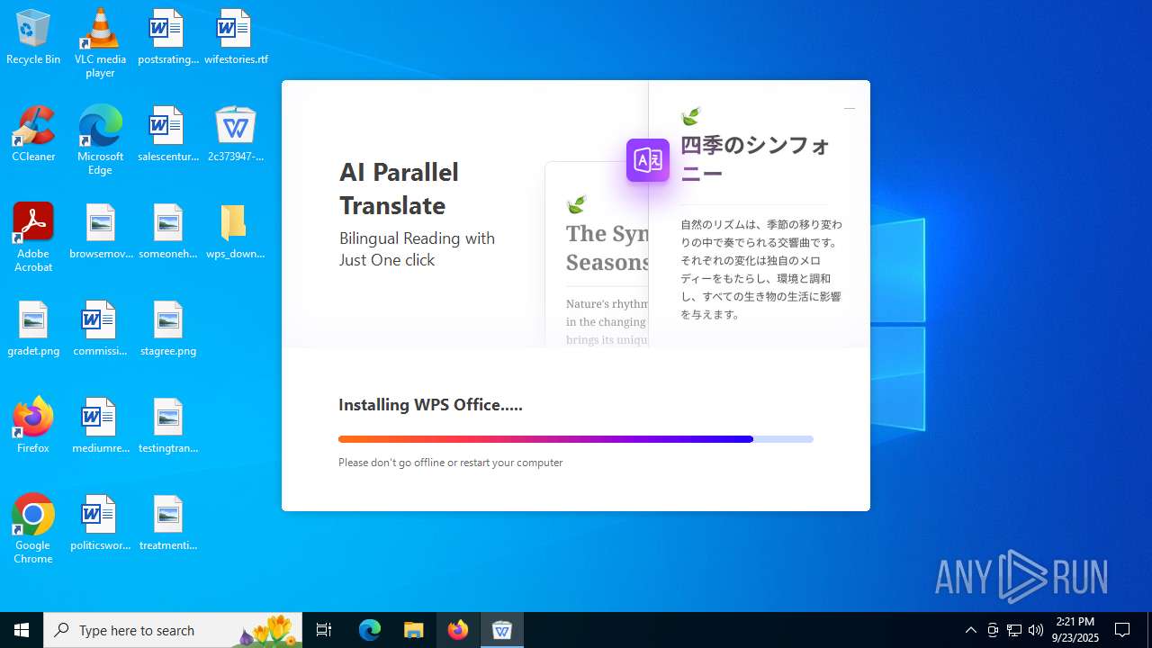Viewport: 1152px width, 648px height.
Task: Open Adobe Acrobat desktop shortcut
Action: (33, 238)
